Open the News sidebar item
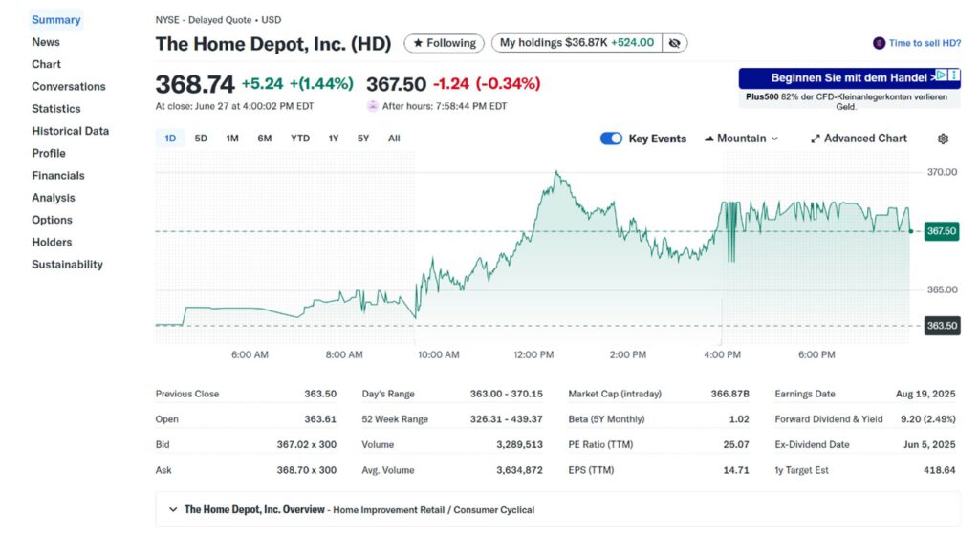 click(46, 42)
